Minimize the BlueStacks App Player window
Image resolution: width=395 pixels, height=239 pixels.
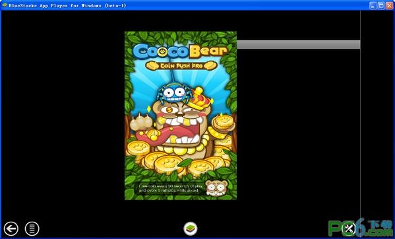[373, 5]
